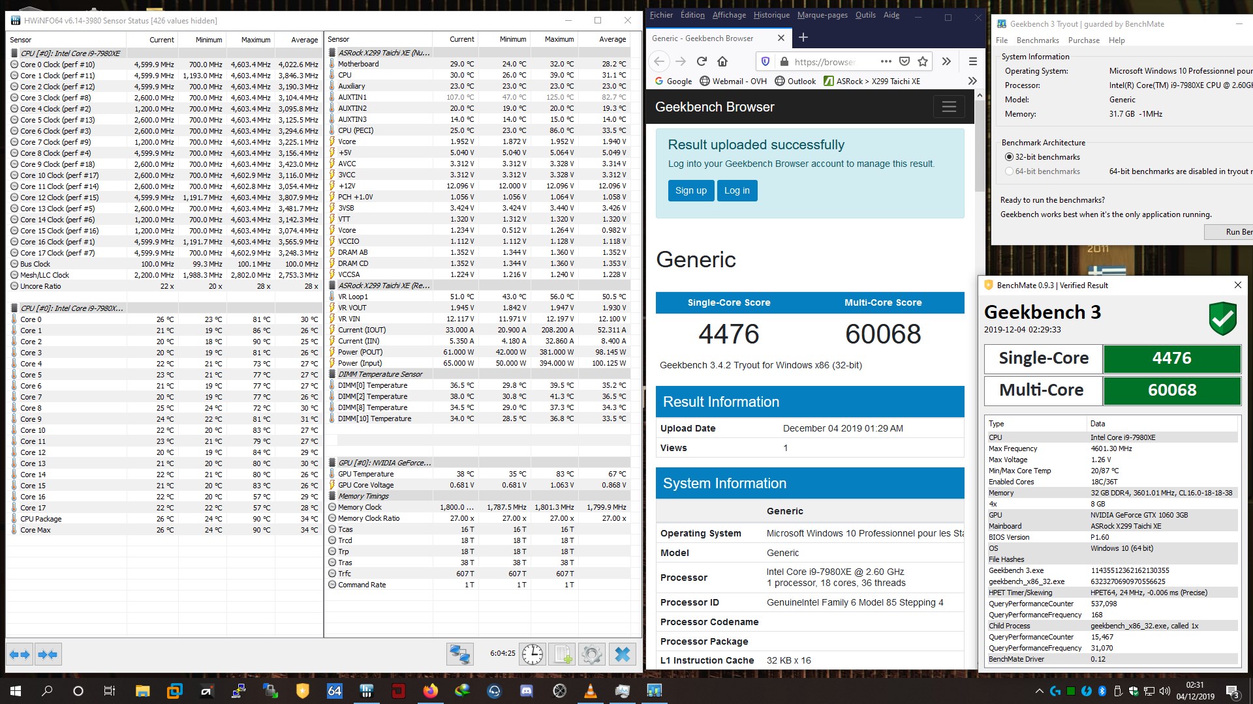Open Marque-pages menu in Firefox
1253x704 pixels.
pos(822,15)
